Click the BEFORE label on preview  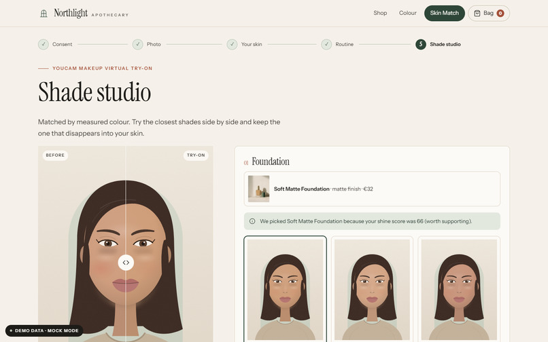coord(55,155)
